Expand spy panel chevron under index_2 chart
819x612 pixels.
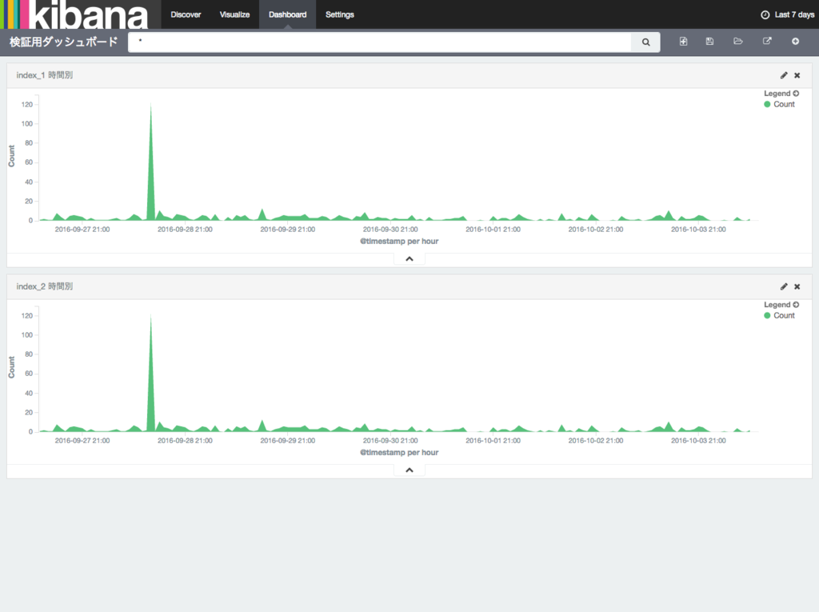point(409,470)
